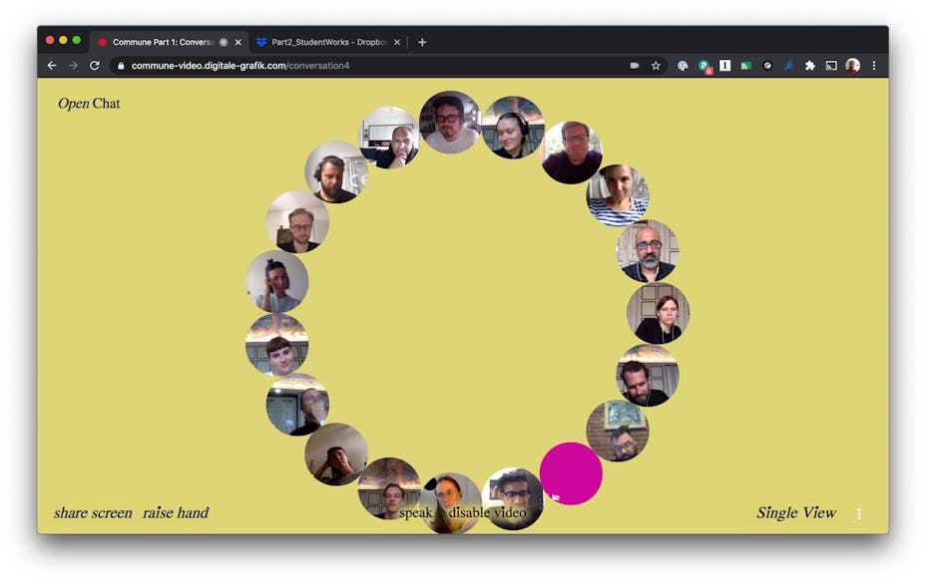Open the Open Chat panel

[89, 104]
